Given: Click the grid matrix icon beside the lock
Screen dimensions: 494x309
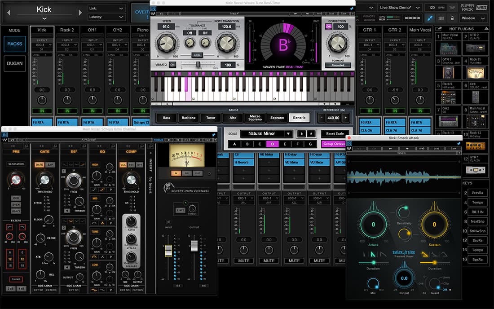Looking at the screenshot, I should click(x=441, y=18).
